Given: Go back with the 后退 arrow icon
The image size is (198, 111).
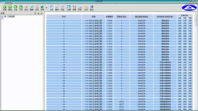Looking at the screenshot, I should pos(5,8).
